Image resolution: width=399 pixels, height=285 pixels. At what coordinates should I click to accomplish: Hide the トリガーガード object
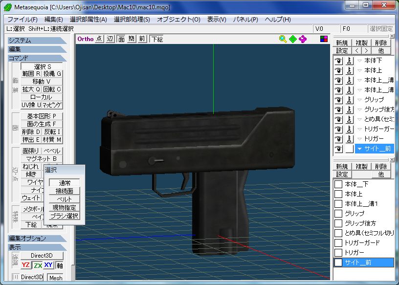[338, 129]
